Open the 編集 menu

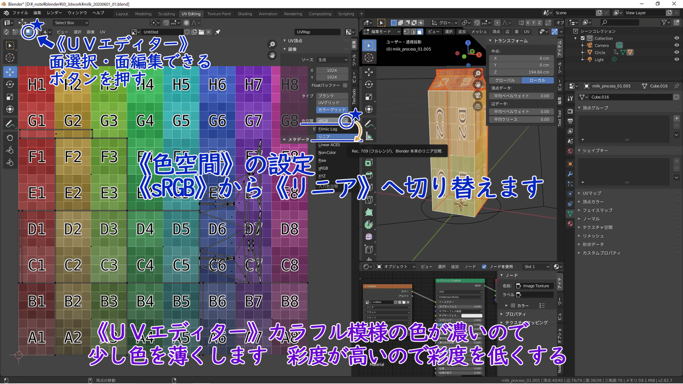[37, 13]
